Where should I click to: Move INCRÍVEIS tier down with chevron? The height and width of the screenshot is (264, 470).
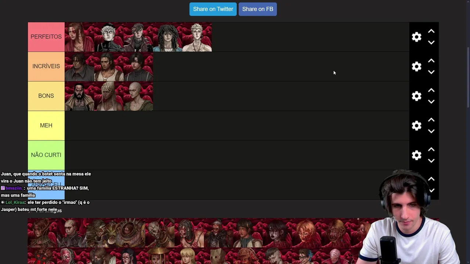pos(431,72)
